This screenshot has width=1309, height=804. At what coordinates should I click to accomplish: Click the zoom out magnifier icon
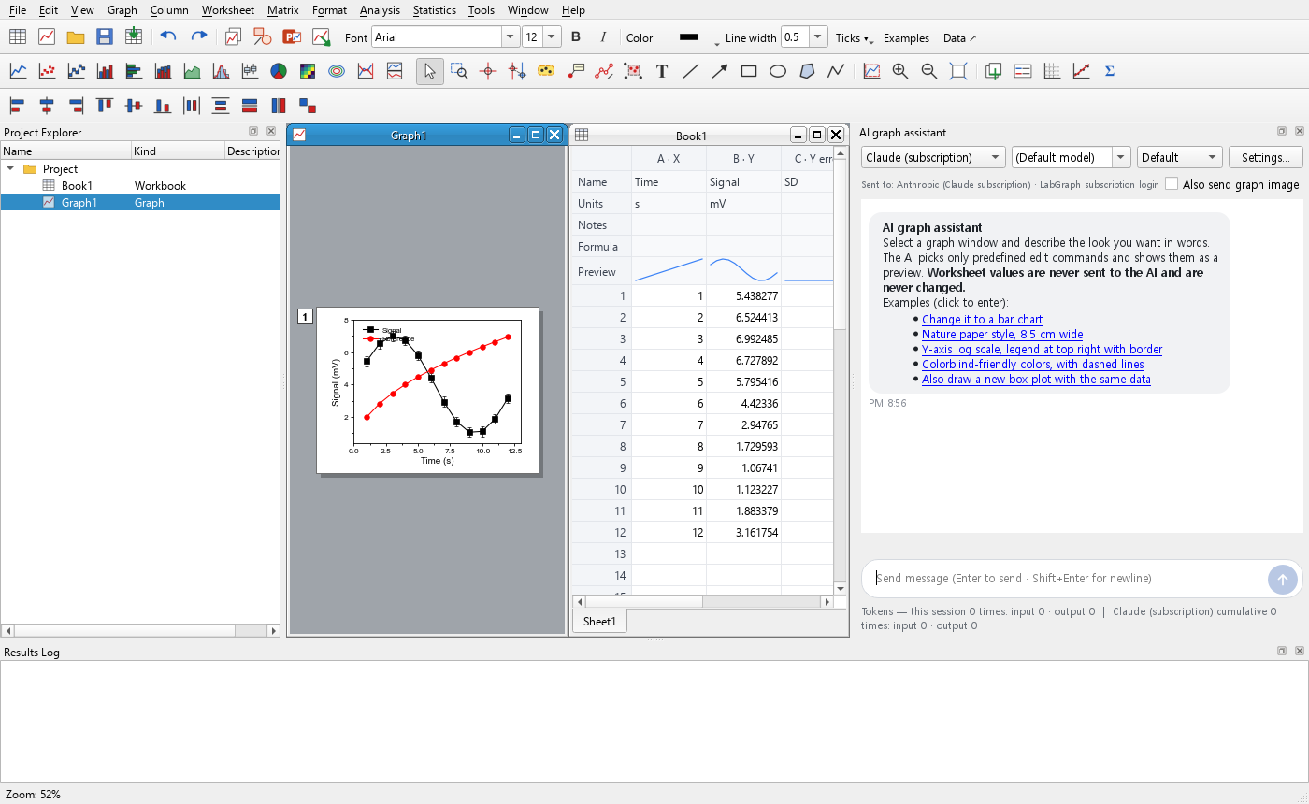pos(929,71)
